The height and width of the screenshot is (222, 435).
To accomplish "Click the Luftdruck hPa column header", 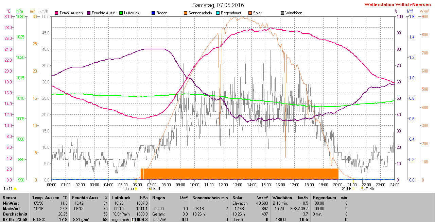I will [130, 197].
